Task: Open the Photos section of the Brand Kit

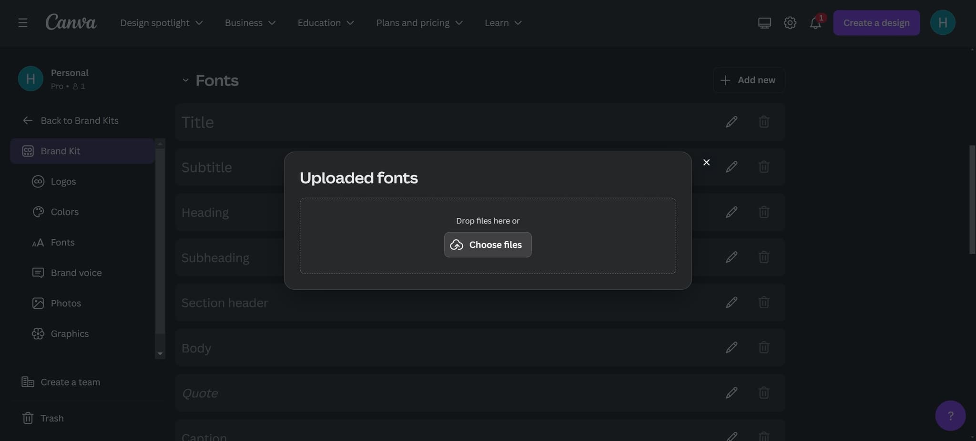Action: 66,303
